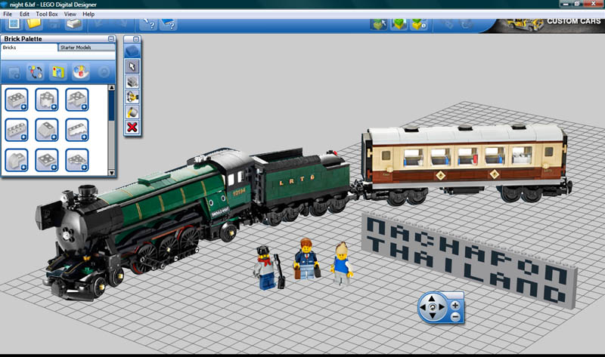This screenshot has width=605, height=357.
Task: Click the Undo arrow in the toolbar
Action: tap(100, 24)
